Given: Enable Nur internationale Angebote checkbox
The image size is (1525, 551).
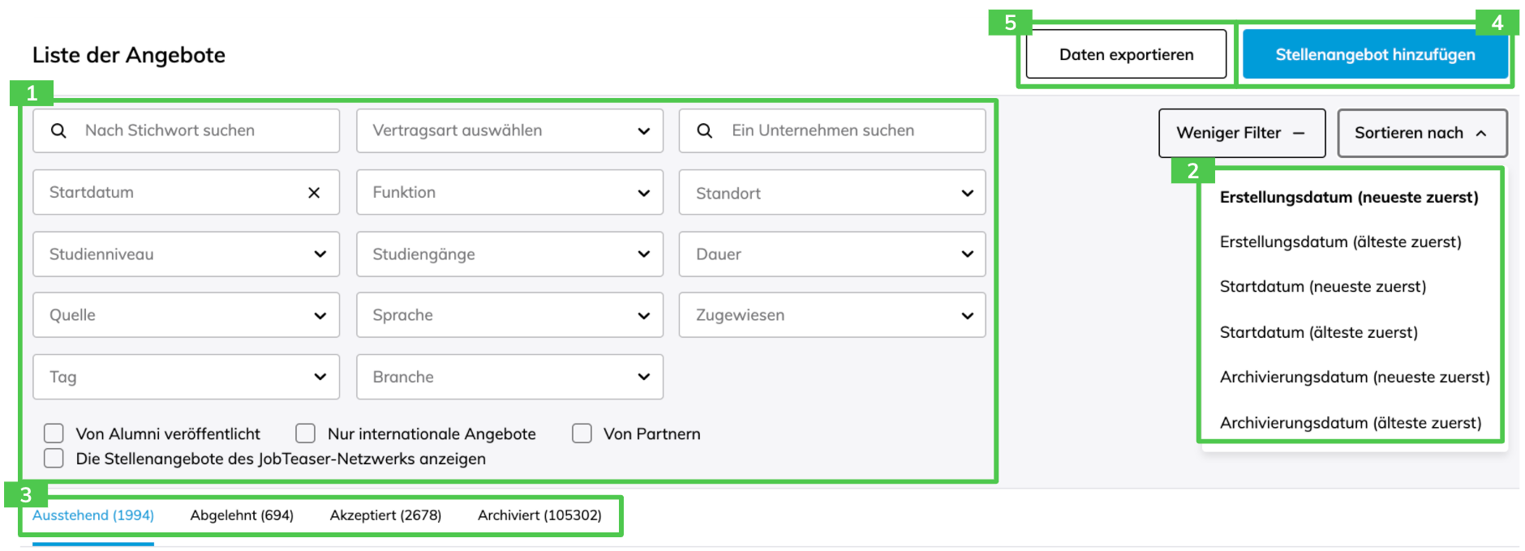Looking at the screenshot, I should pyautogui.click(x=306, y=434).
